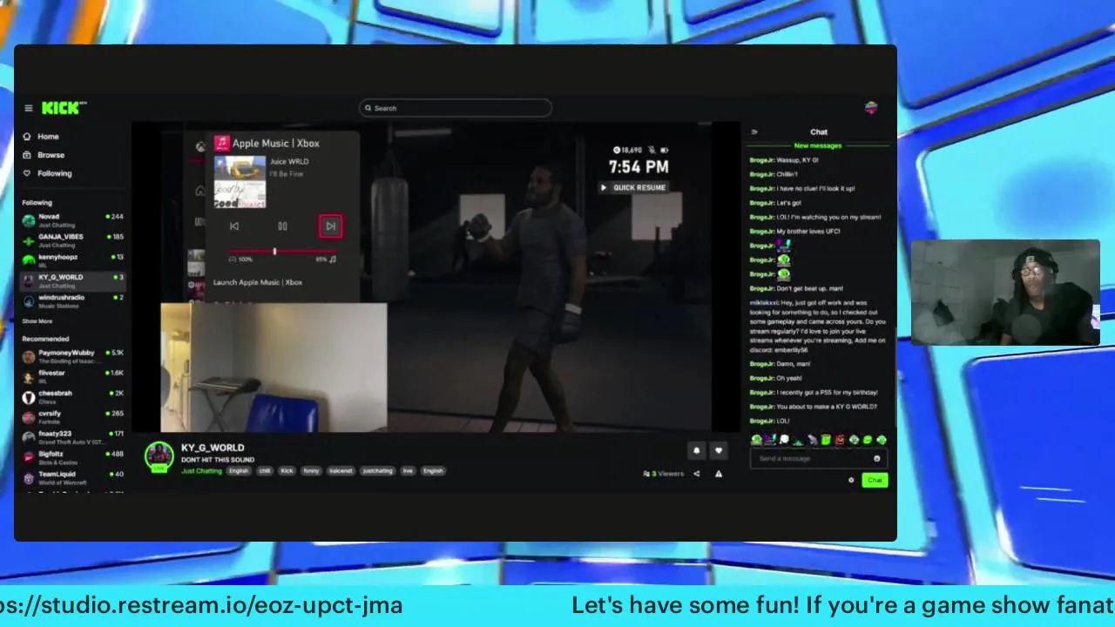The image size is (1115, 627).
Task: Click the Xbox guide logo icon
Action: [x=199, y=146]
